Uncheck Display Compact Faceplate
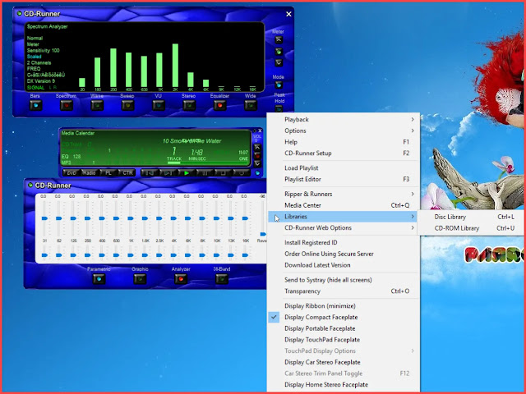The image size is (526, 394). point(344,318)
